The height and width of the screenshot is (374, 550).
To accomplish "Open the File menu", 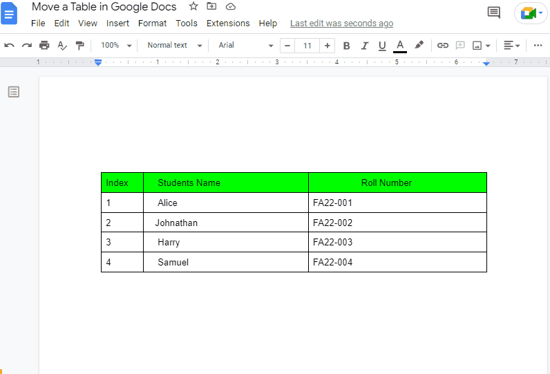I will tap(38, 23).
